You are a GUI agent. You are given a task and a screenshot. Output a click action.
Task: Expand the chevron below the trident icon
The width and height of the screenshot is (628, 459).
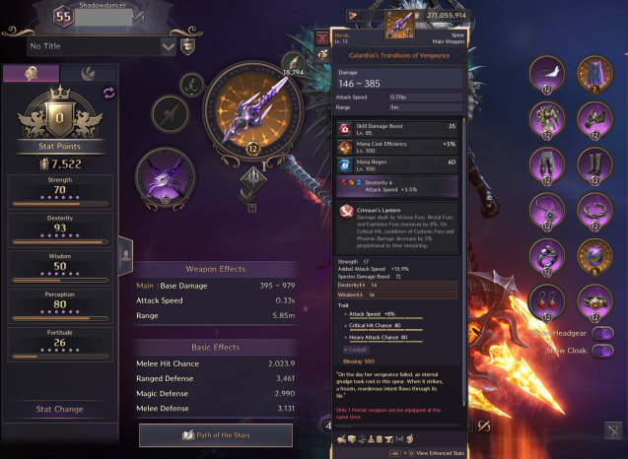[245, 196]
